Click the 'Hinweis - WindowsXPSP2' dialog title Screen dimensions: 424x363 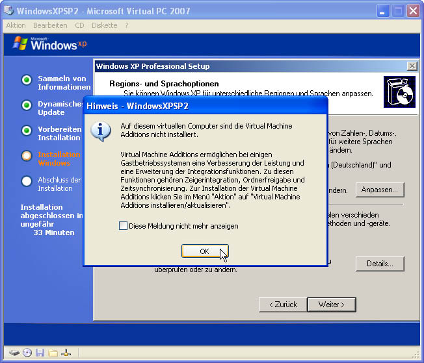137,106
